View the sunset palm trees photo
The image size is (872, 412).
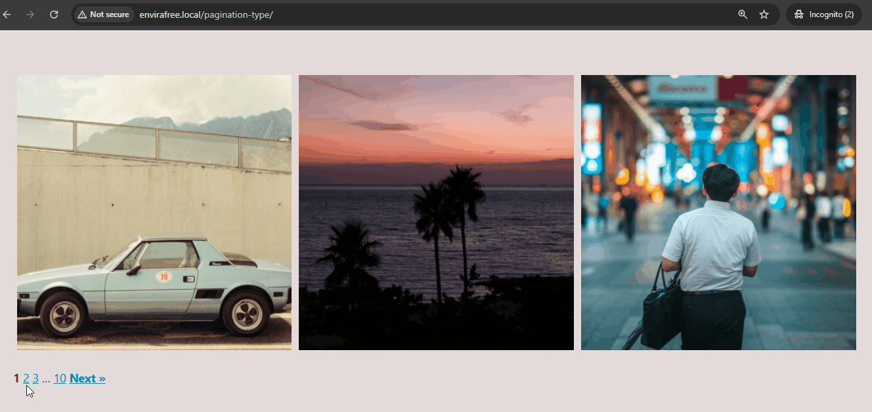tap(436, 211)
